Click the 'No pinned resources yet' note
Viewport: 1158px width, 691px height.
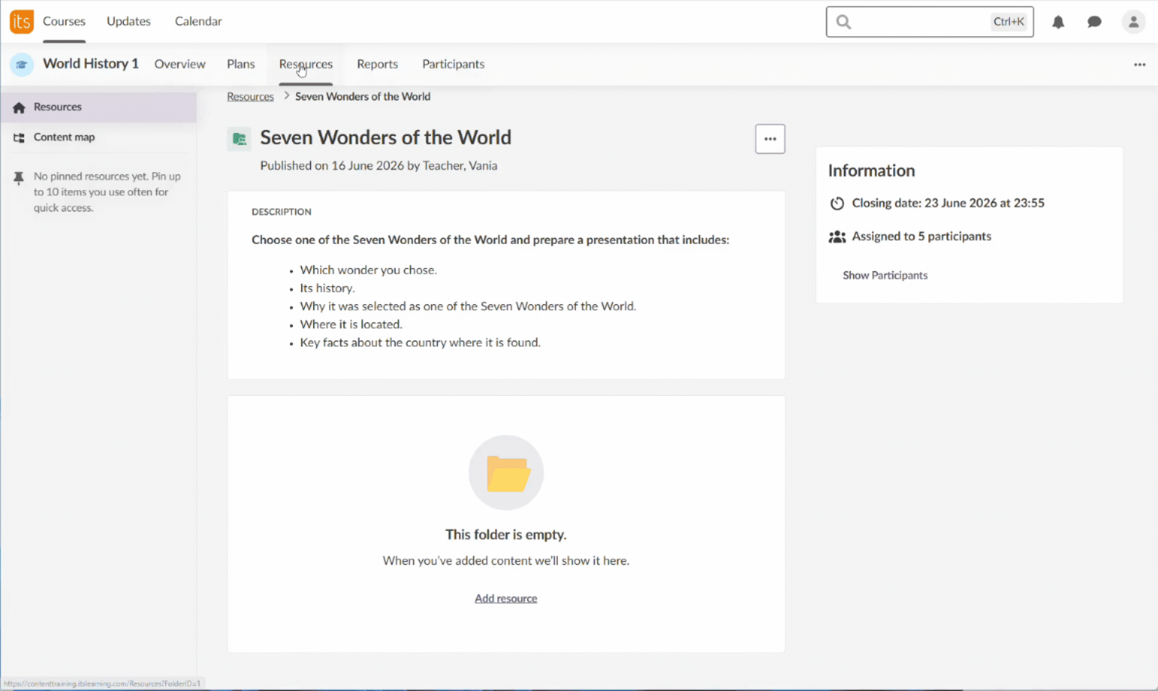pos(107,192)
